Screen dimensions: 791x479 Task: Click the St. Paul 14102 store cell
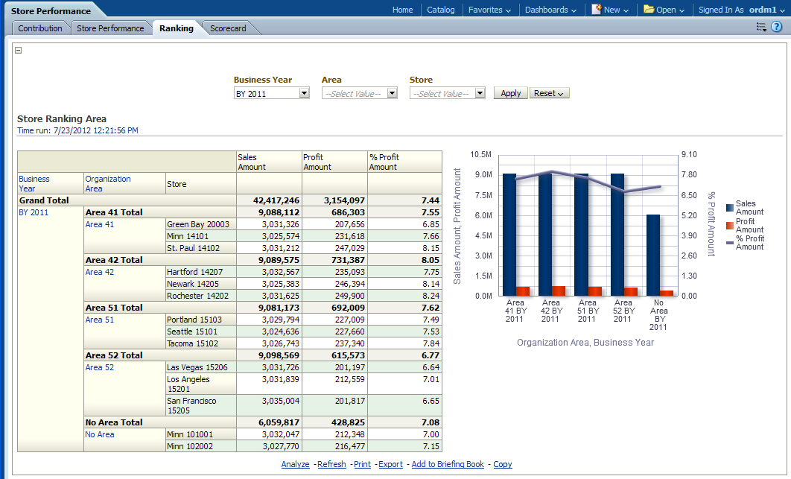tap(201, 248)
